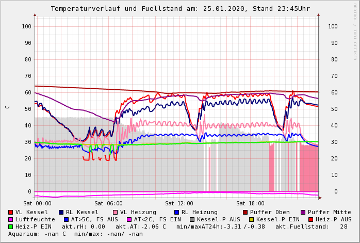Click the gray Kessel-P AUS swatch
This screenshot has width=360, height=243.
[x=191, y=219]
